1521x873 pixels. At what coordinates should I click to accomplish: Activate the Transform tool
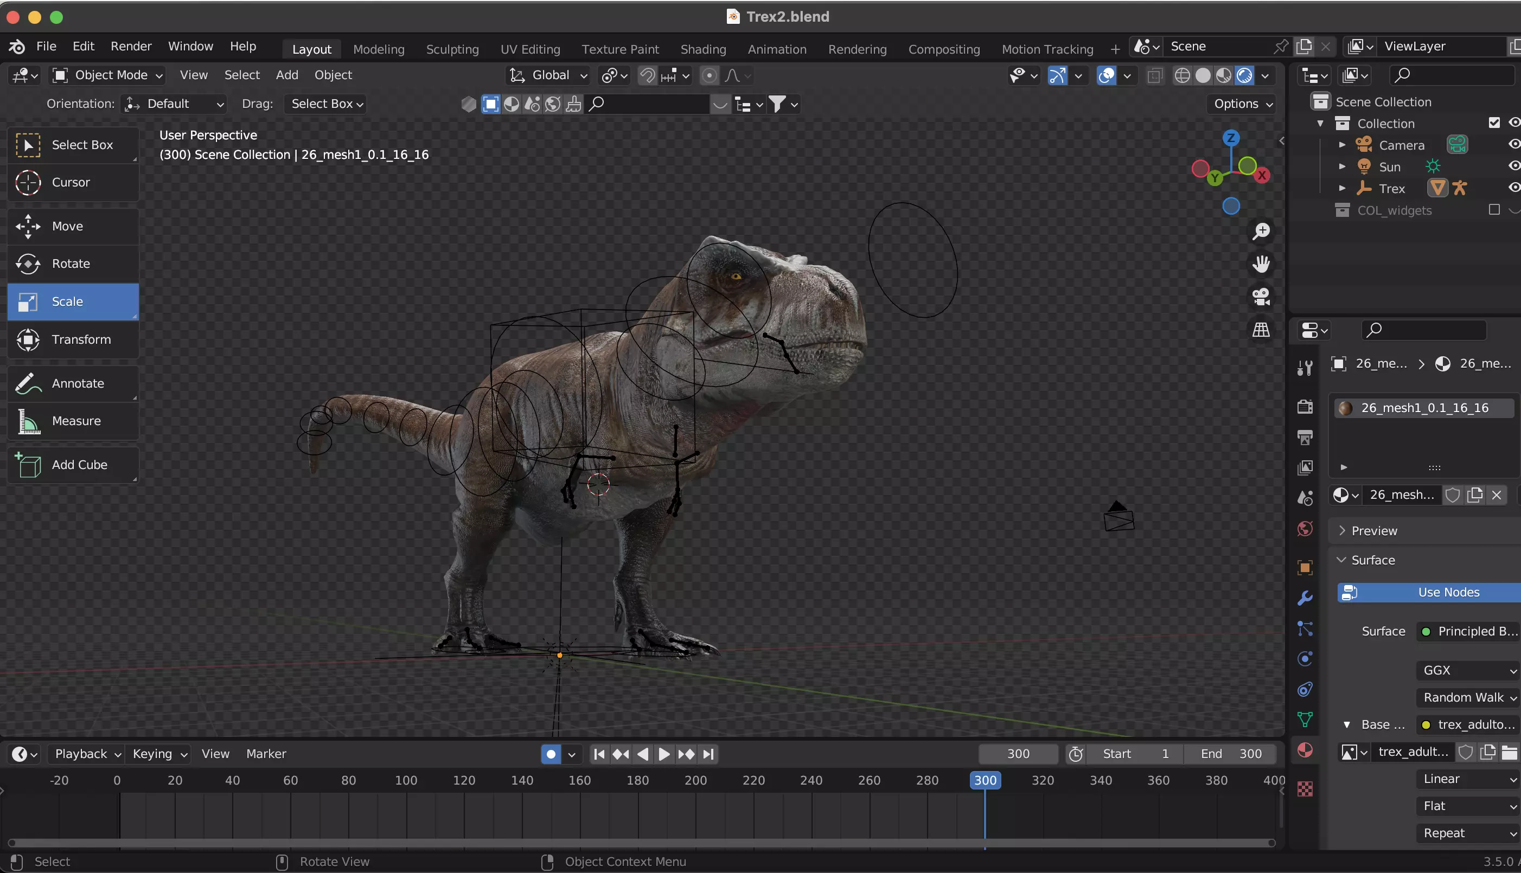coord(73,339)
